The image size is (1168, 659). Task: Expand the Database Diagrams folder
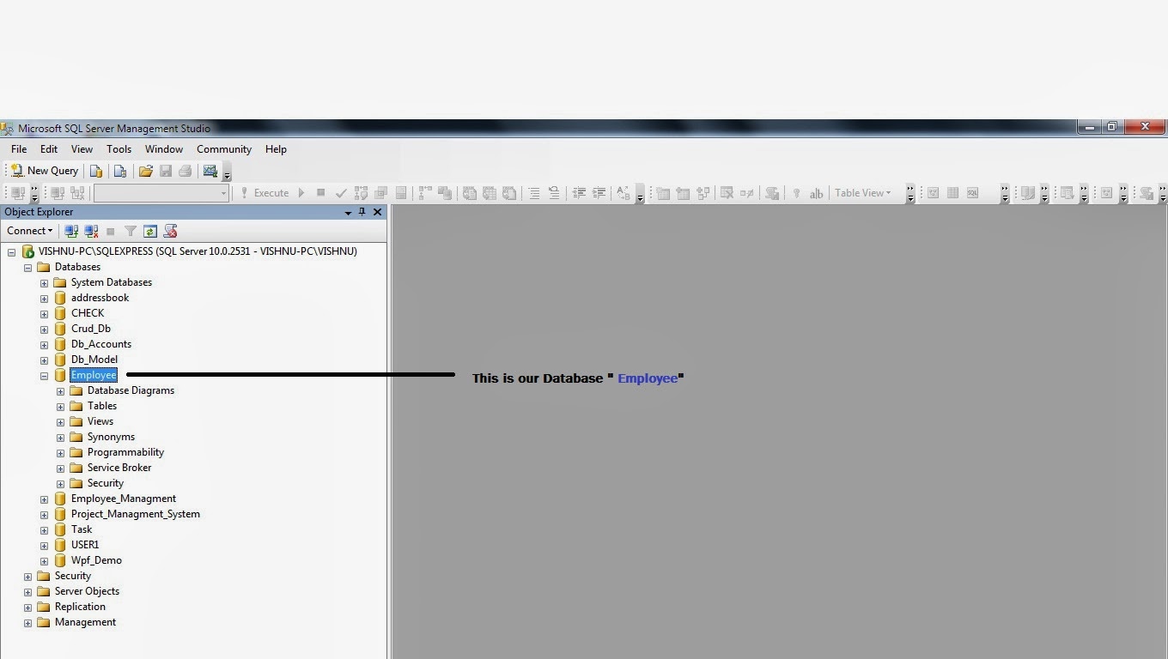click(x=60, y=391)
